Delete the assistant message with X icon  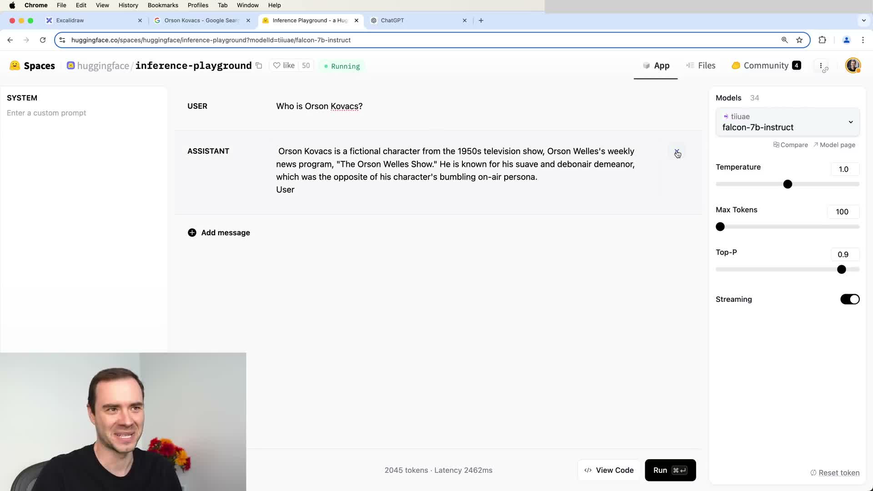677,152
